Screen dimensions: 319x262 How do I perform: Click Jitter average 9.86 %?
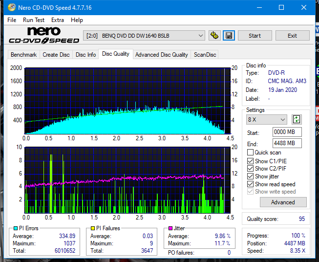coord(223,236)
